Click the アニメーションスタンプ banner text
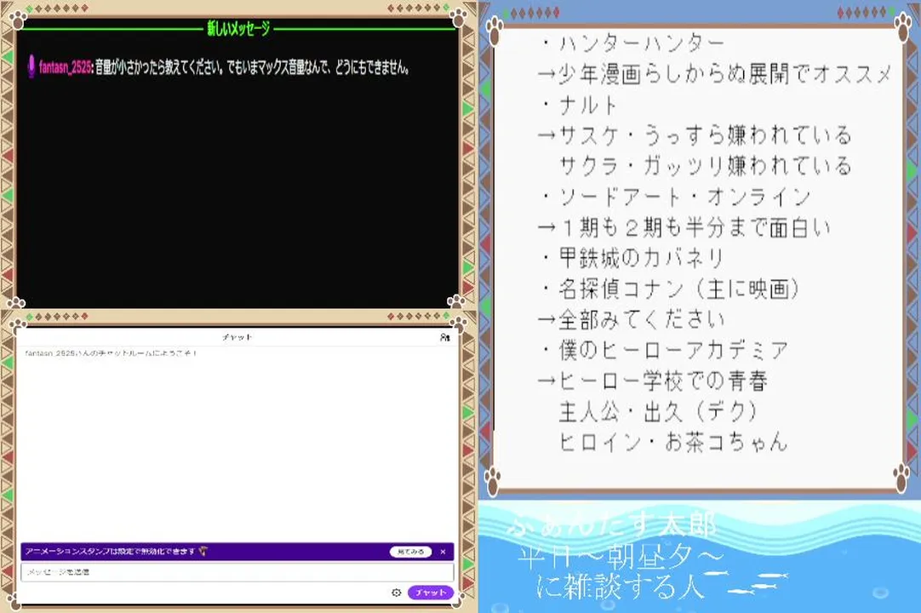Image resolution: width=921 pixels, height=613 pixels. [x=110, y=552]
